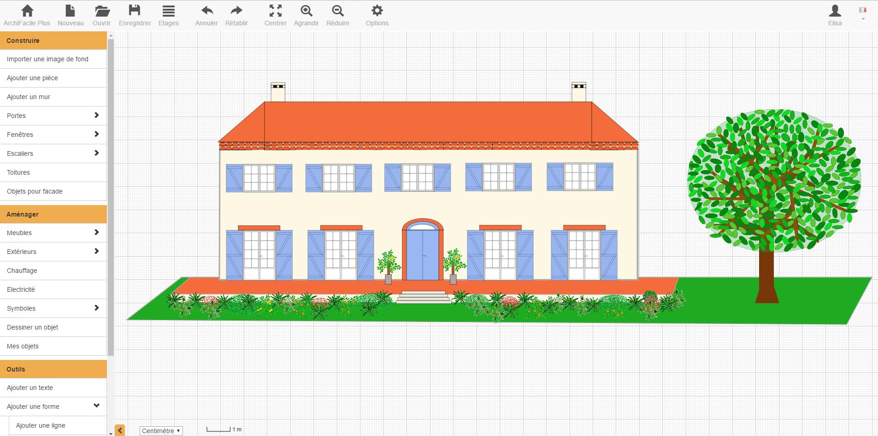Expand the Fenêtres category
The width and height of the screenshot is (878, 436).
[x=53, y=134]
